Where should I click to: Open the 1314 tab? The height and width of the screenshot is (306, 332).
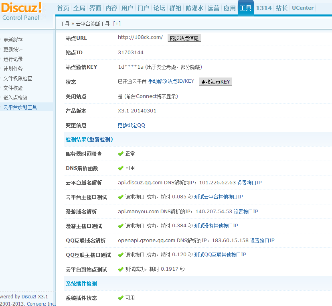coord(264,8)
